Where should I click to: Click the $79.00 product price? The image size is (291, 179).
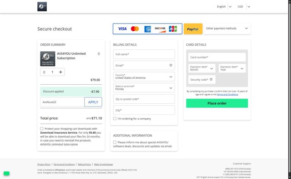pyautogui.click(x=95, y=80)
